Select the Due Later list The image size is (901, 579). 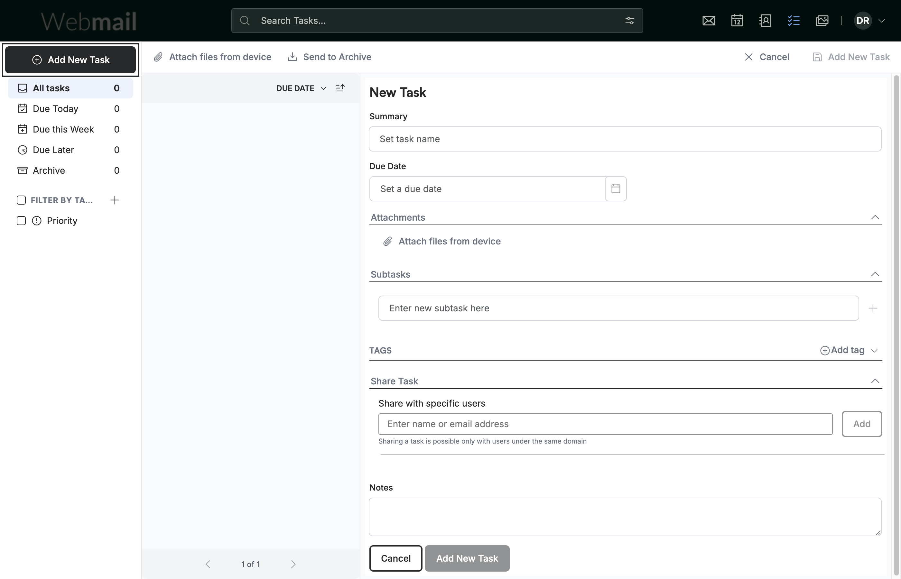[x=70, y=150]
